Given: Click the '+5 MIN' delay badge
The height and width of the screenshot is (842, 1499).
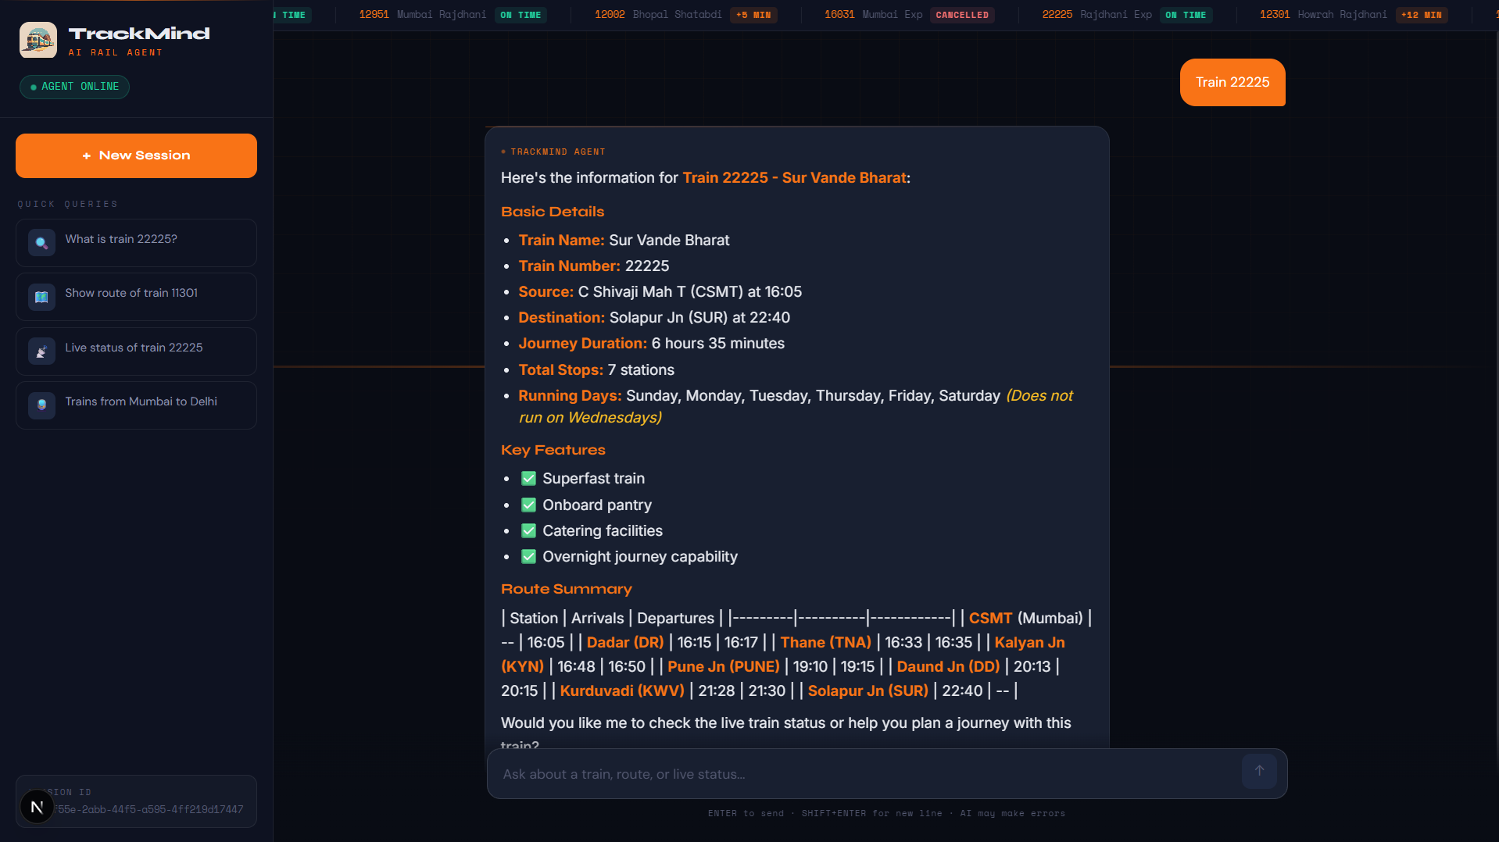Looking at the screenshot, I should pyautogui.click(x=753, y=15).
